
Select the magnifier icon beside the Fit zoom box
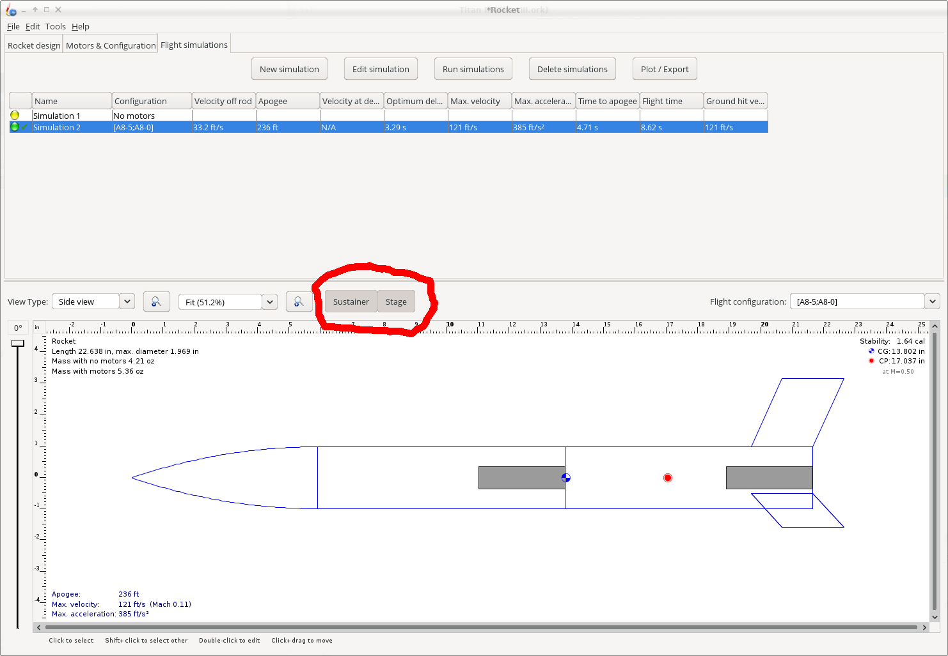pyautogui.click(x=299, y=301)
